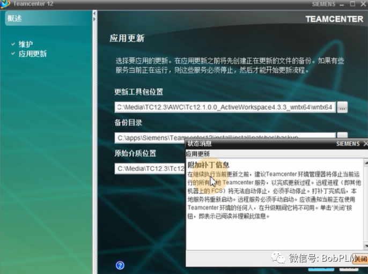Click the 原始介质位置 path input field
This screenshot has height=274, width=368.
pyautogui.click(x=150, y=168)
